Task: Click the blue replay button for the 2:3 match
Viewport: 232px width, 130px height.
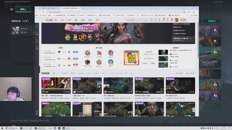Action: click(75, 52)
